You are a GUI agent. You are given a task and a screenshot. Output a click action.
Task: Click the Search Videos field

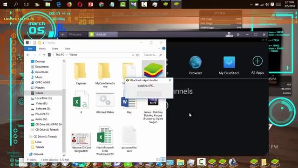tap(153, 55)
